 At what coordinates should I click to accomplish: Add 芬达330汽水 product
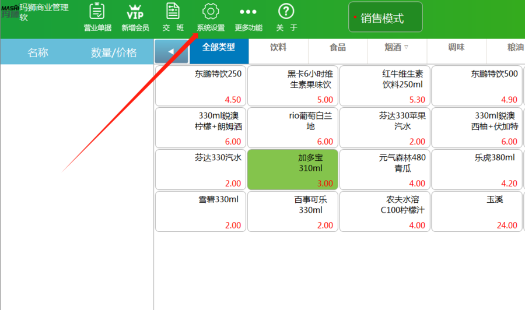point(201,170)
